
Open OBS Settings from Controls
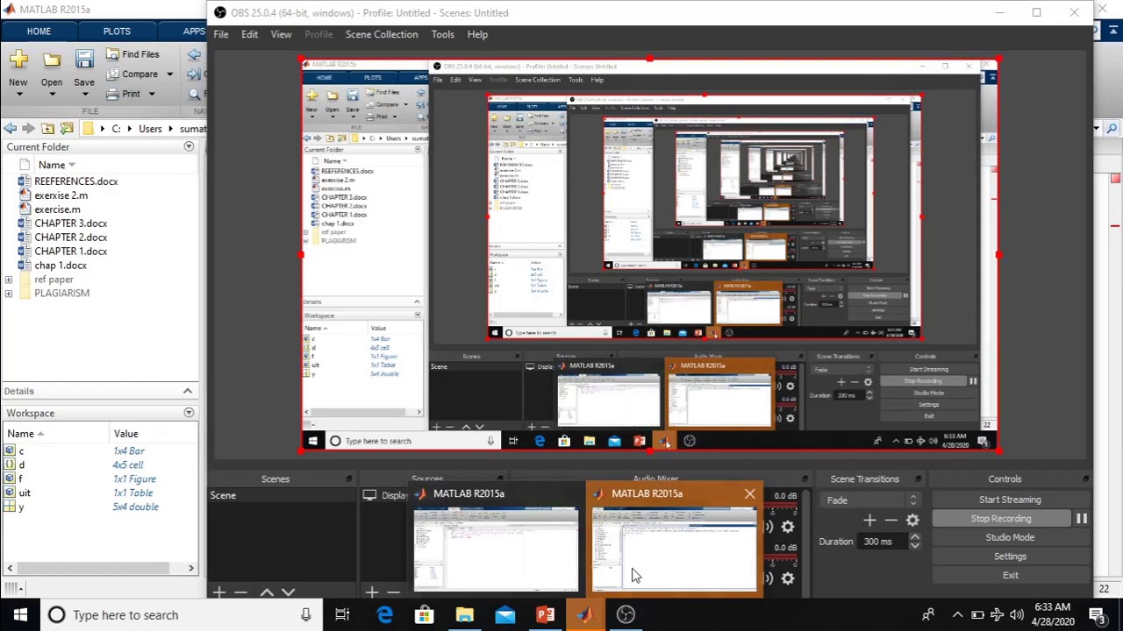pyautogui.click(x=1010, y=557)
